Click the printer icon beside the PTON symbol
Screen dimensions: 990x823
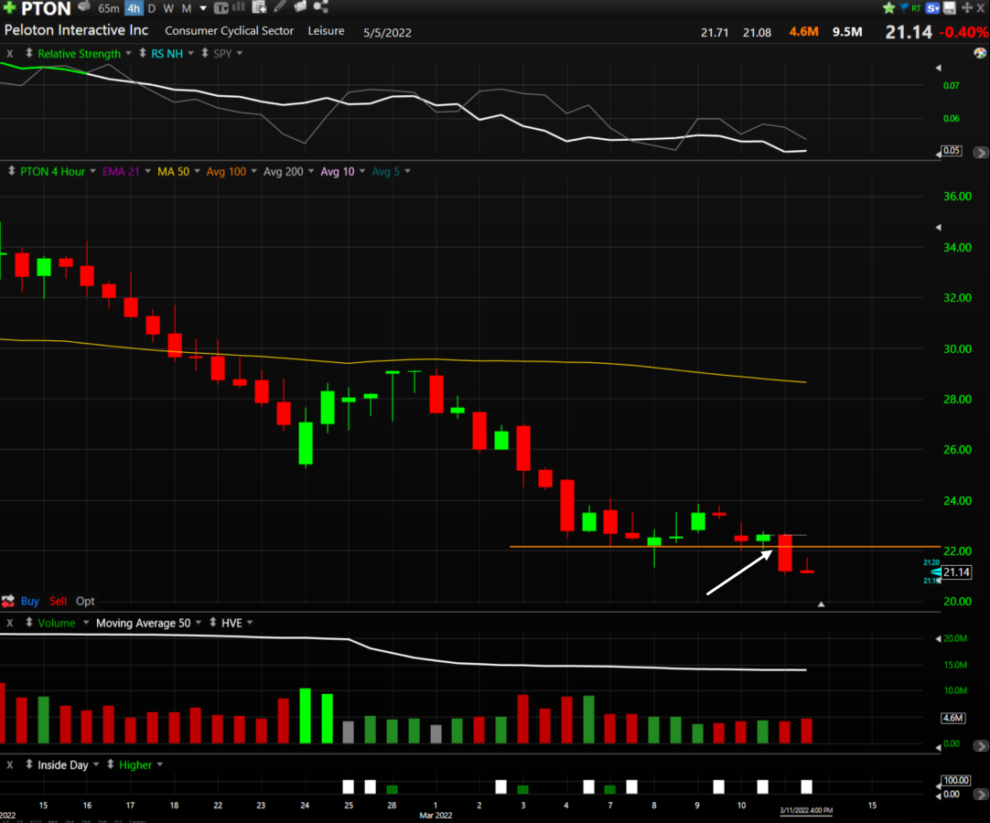pos(84,7)
